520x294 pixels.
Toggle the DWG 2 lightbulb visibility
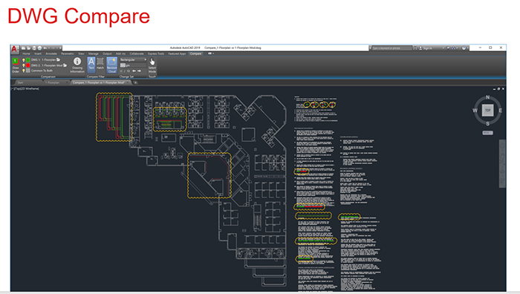coord(24,65)
